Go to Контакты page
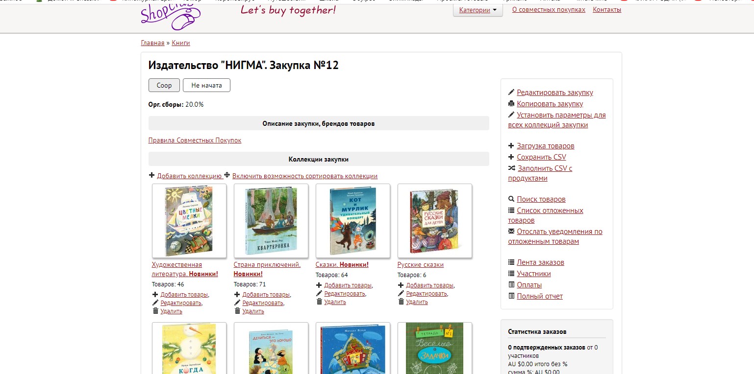The height and width of the screenshot is (374, 754). coord(607,10)
